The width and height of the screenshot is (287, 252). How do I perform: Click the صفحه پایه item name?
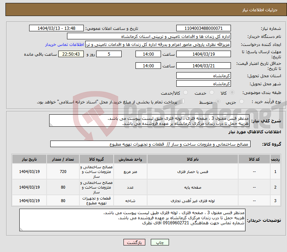point(193,188)
